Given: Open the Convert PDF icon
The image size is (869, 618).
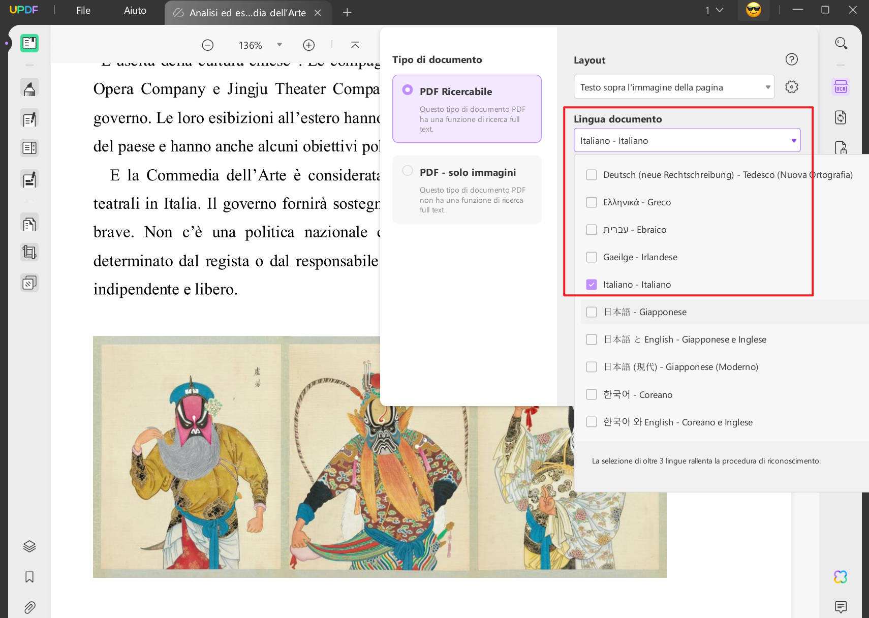Looking at the screenshot, I should (841, 117).
